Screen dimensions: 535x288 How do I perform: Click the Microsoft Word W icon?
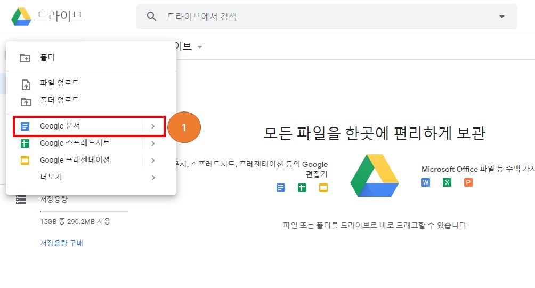coord(426,182)
